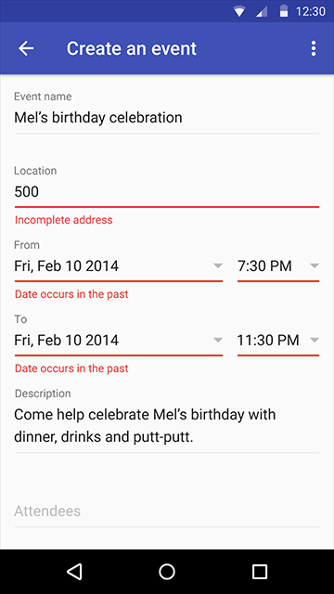Tap the cellular signal icon

click(262, 12)
